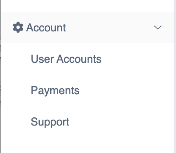Navigate to Support from the Account submenu
This screenshot has height=153, width=176.
[x=50, y=122]
